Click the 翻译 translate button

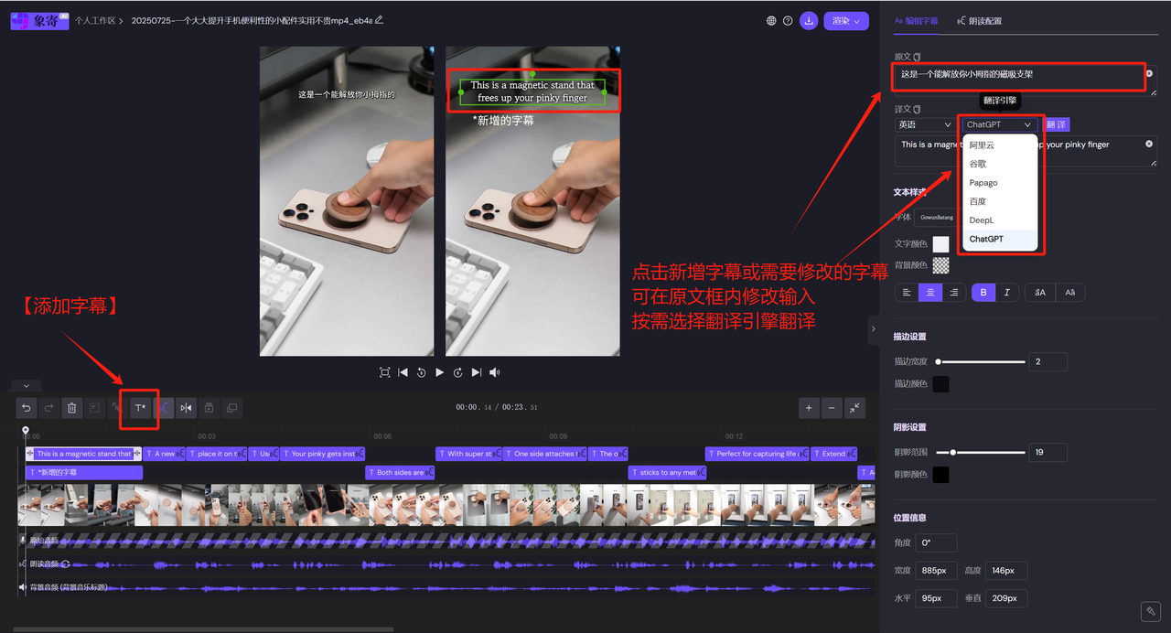click(1056, 123)
